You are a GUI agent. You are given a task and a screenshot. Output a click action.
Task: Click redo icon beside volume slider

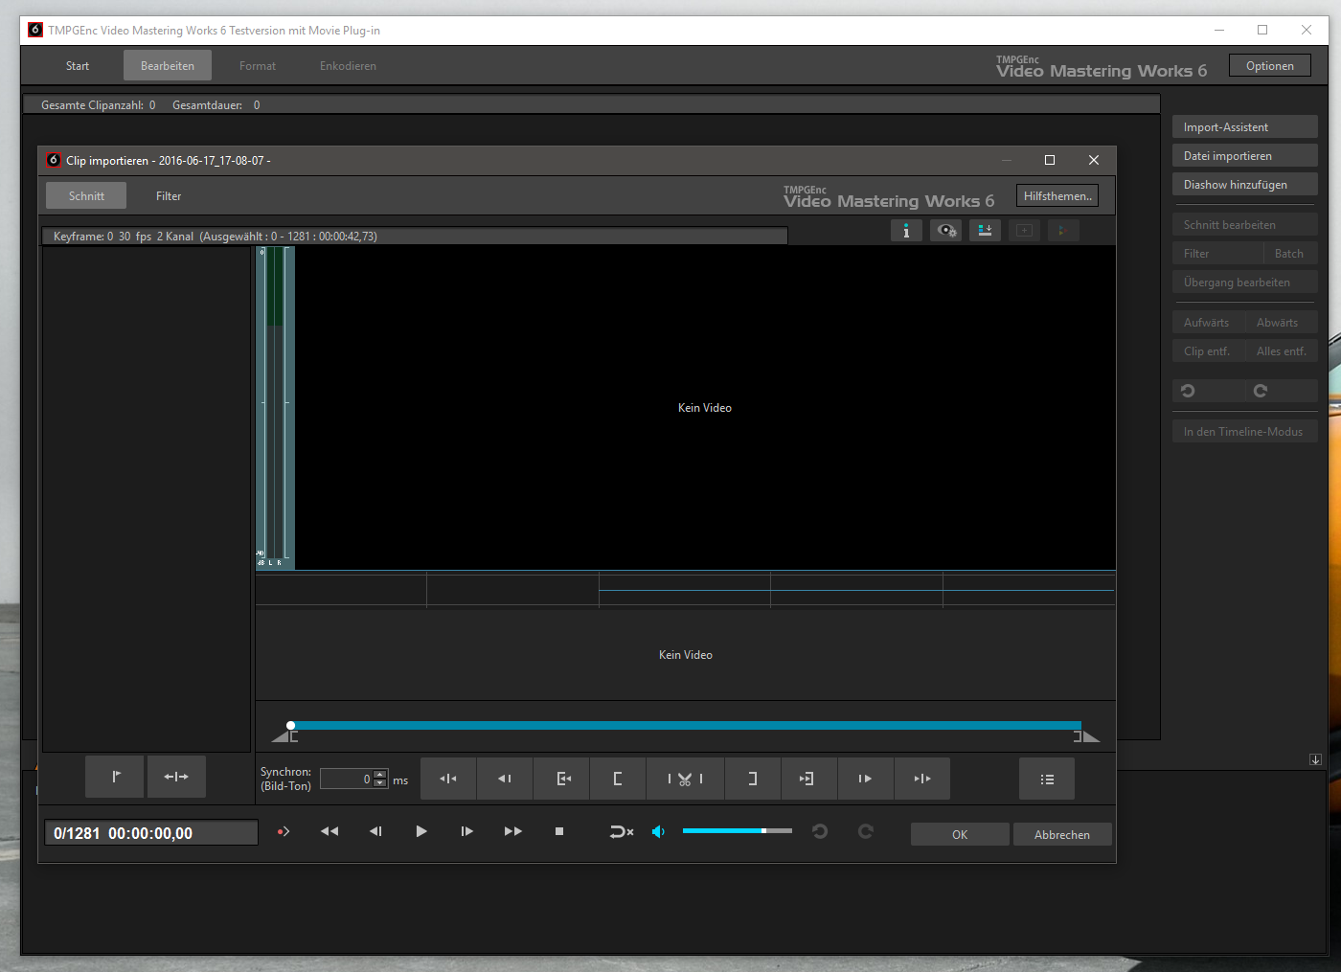pyautogui.click(x=866, y=831)
